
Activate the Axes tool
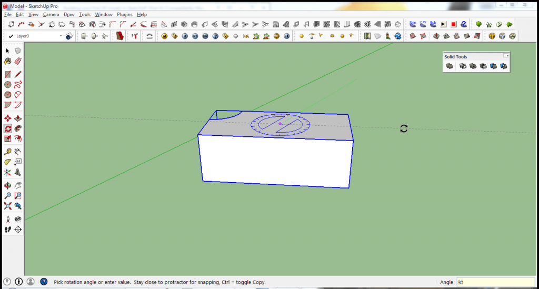pos(7,172)
